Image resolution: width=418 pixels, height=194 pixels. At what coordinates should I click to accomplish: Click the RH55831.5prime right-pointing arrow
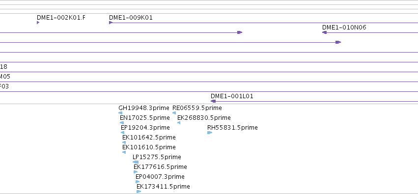(210, 133)
